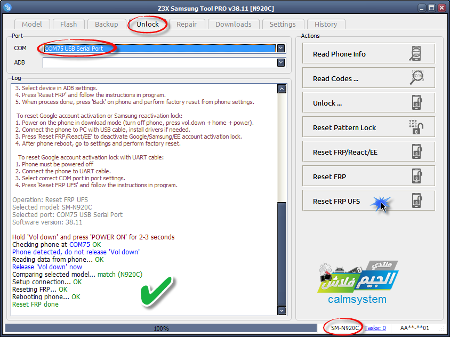Click the Reset FRP button
Screen dimensions: 450x337
click(x=368, y=176)
